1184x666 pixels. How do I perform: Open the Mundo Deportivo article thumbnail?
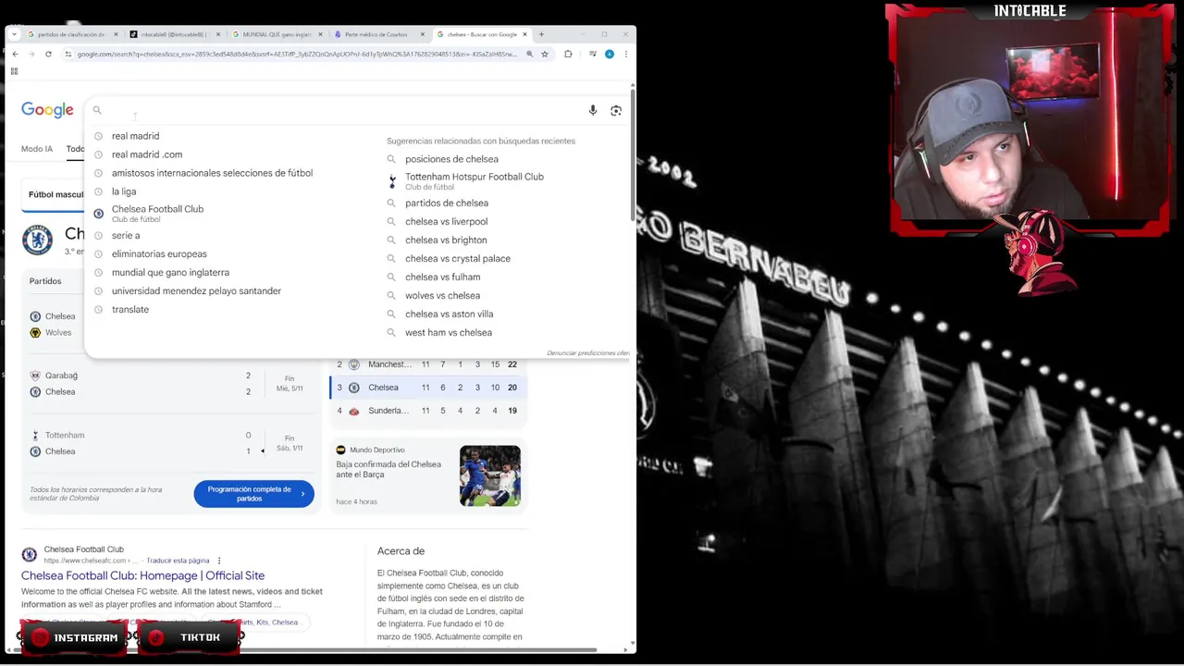point(490,475)
